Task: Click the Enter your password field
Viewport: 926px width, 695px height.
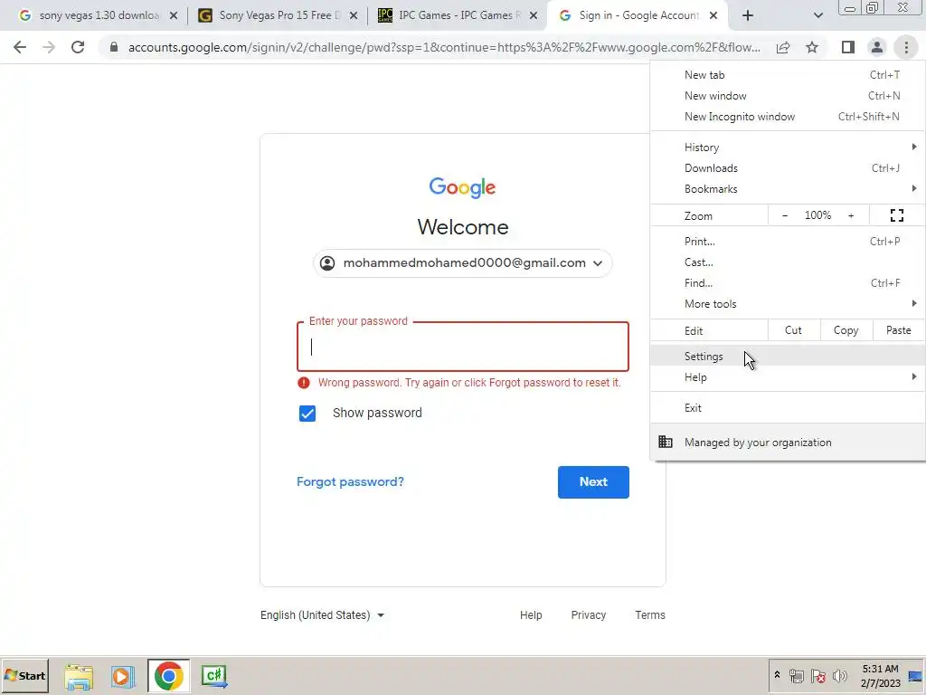Action: point(462,347)
